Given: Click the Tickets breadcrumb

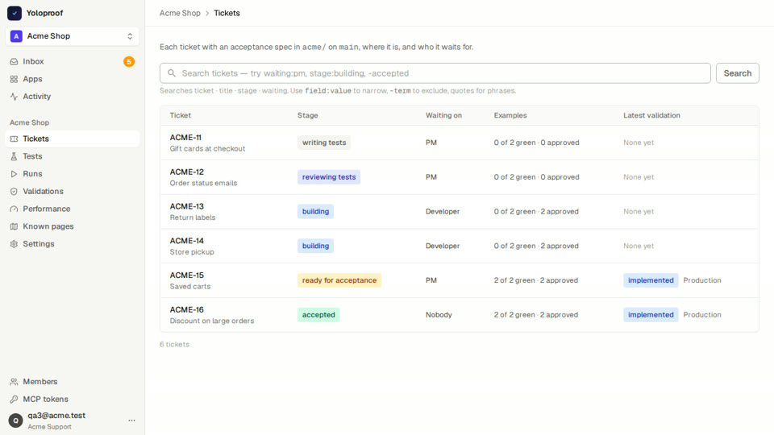Looking at the screenshot, I should 227,14.
